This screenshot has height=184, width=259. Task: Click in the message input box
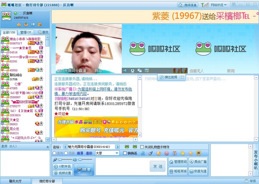pyautogui.click(x=122, y=166)
